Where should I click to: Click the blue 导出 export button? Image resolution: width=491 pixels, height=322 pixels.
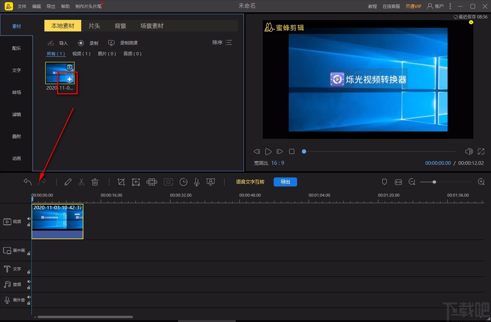(x=285, y=182)
